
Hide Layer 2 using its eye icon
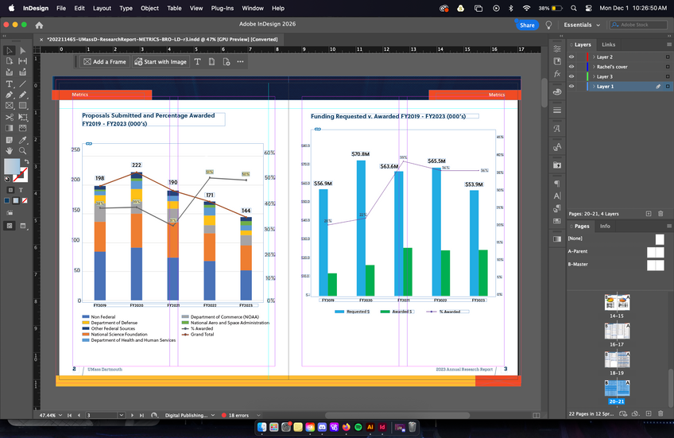(x=571, y=57)
